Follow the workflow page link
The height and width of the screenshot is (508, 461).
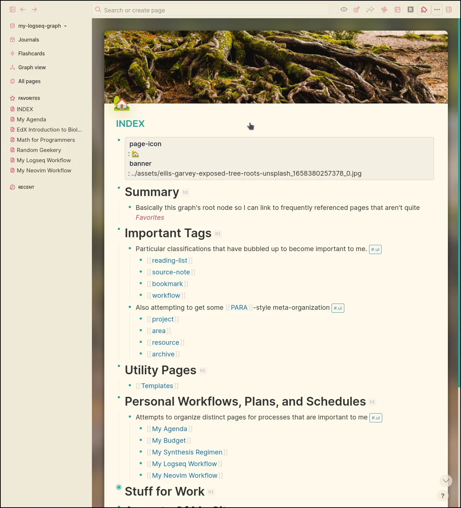click(x=166, y=295)
